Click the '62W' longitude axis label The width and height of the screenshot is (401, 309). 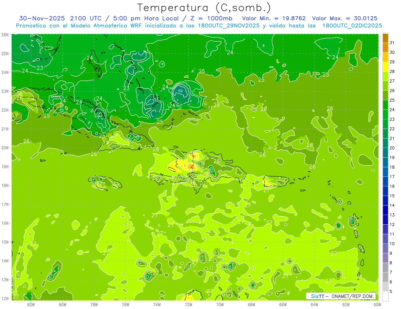click(x=346, y=304)
